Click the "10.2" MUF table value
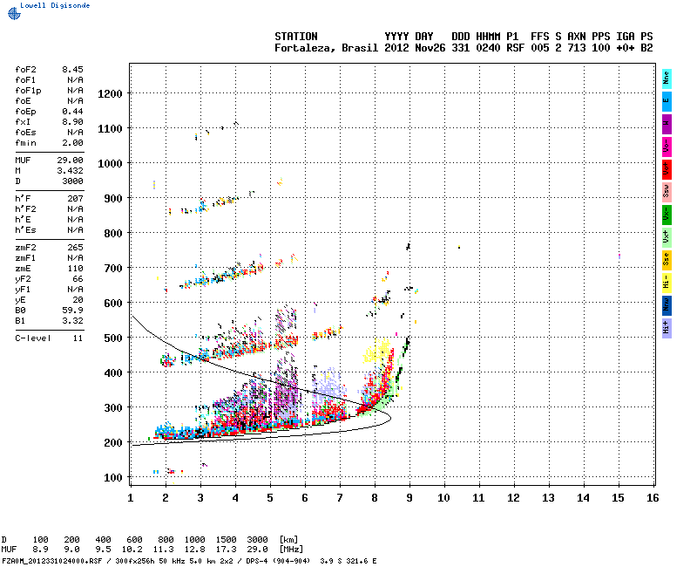Viewport: 697px width, 567px height. (132, 550)
